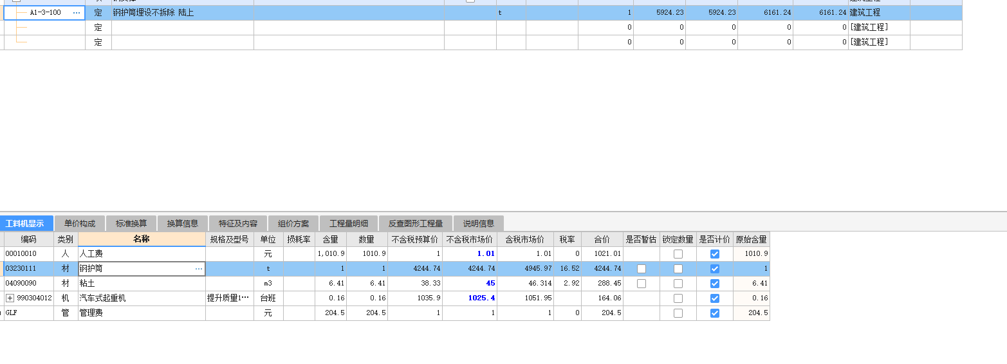Click the 税率 column header
The width and height of the screenshot is (1007, 364).
click(568, 239)
